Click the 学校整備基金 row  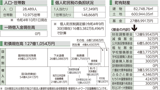tap(135, 52)
